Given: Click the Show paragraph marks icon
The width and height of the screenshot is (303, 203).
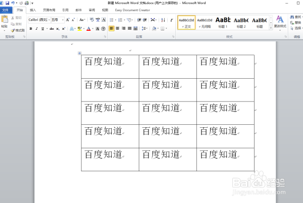Looking at the screenshot, I should click(x=172, y=20).
